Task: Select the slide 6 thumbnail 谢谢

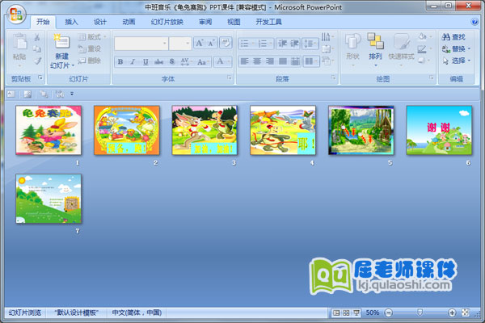Action: [439, 130]
